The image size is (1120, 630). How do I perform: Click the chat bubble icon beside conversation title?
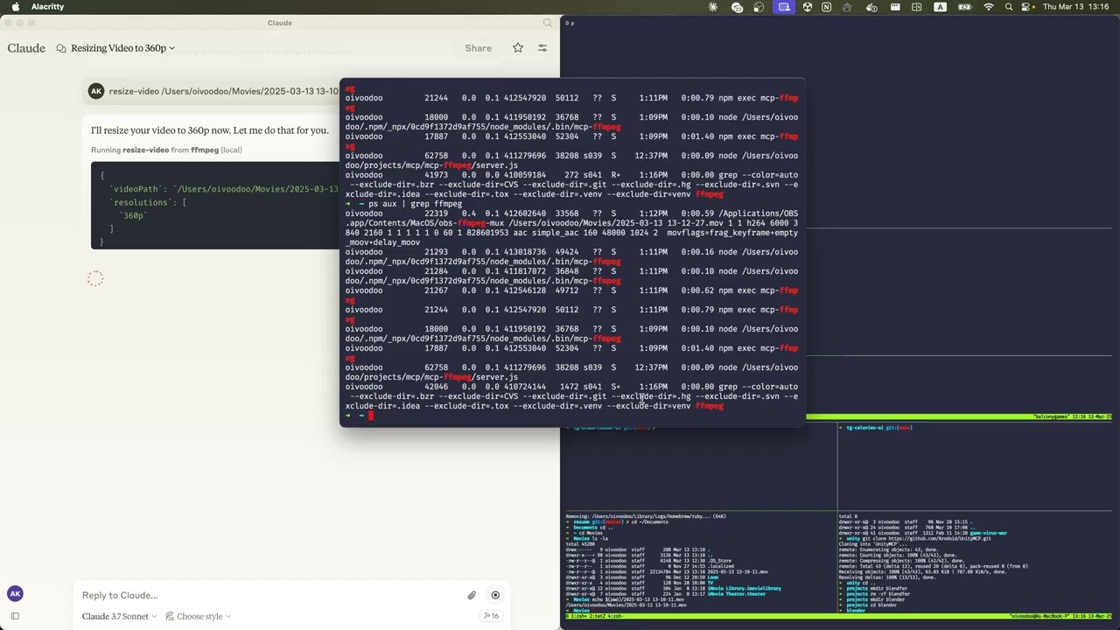coord(61,48)
